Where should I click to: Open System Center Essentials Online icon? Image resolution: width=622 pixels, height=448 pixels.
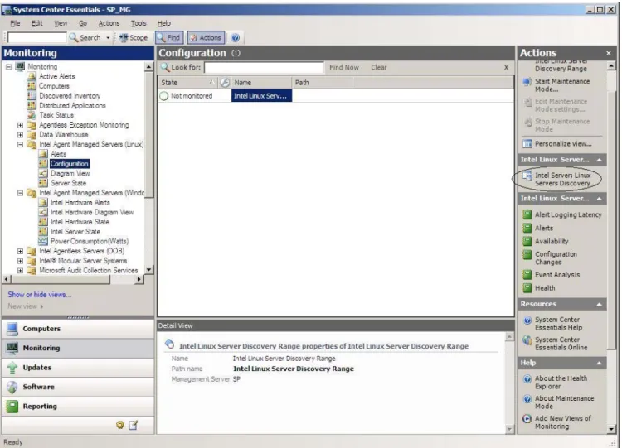(x=527, y=340)
